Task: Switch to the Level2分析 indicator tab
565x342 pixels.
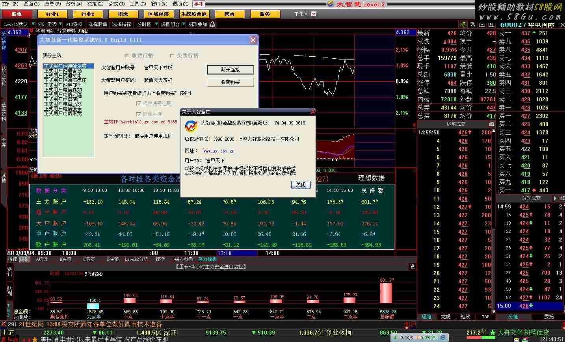Action: [x=136, y=259]
